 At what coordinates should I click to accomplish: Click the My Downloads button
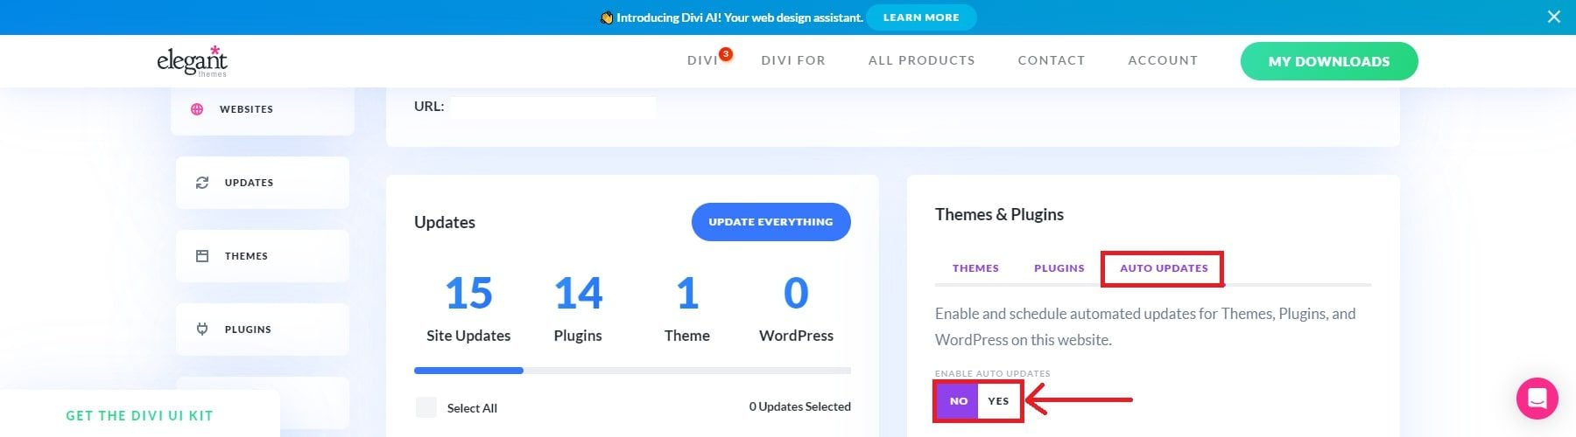1328,61
